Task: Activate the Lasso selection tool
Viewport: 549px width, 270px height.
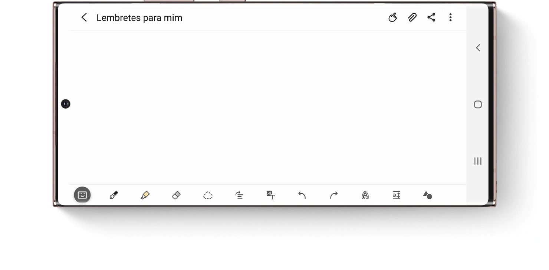Action: click(208, 195)
